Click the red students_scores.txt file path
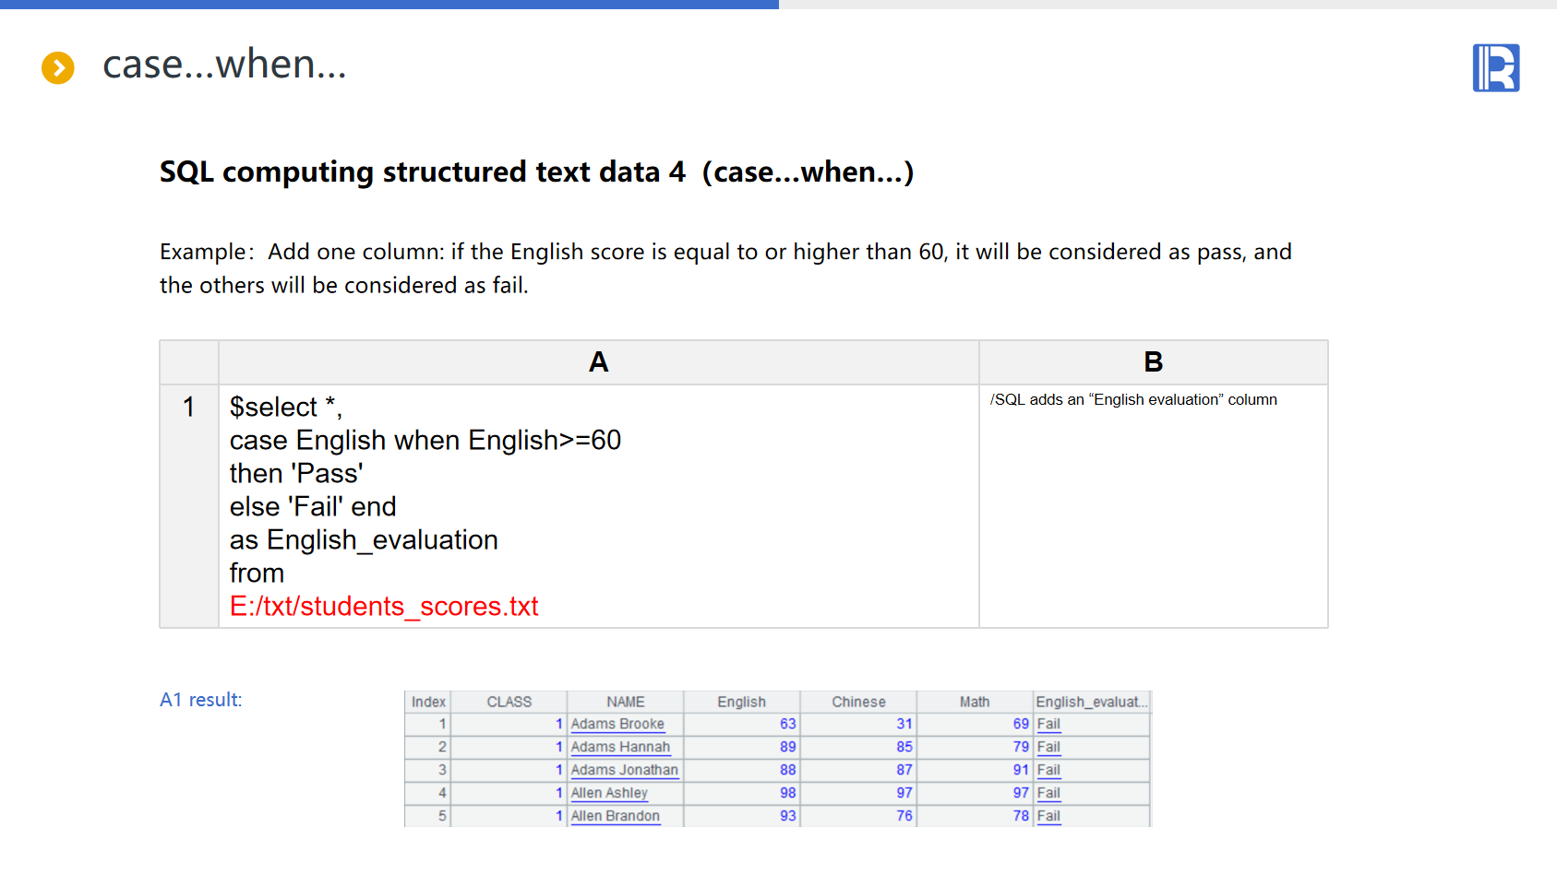 point(384,607)
